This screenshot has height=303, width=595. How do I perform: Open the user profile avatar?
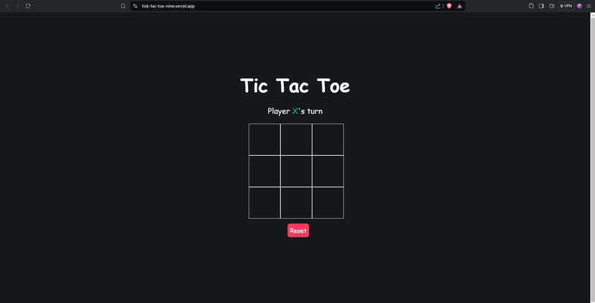579,6
